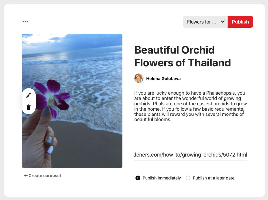Image resolution: width=268 pixels, height=200 pixels.
Task: Click the down chevron on the board selector
Action: [222, 22]
